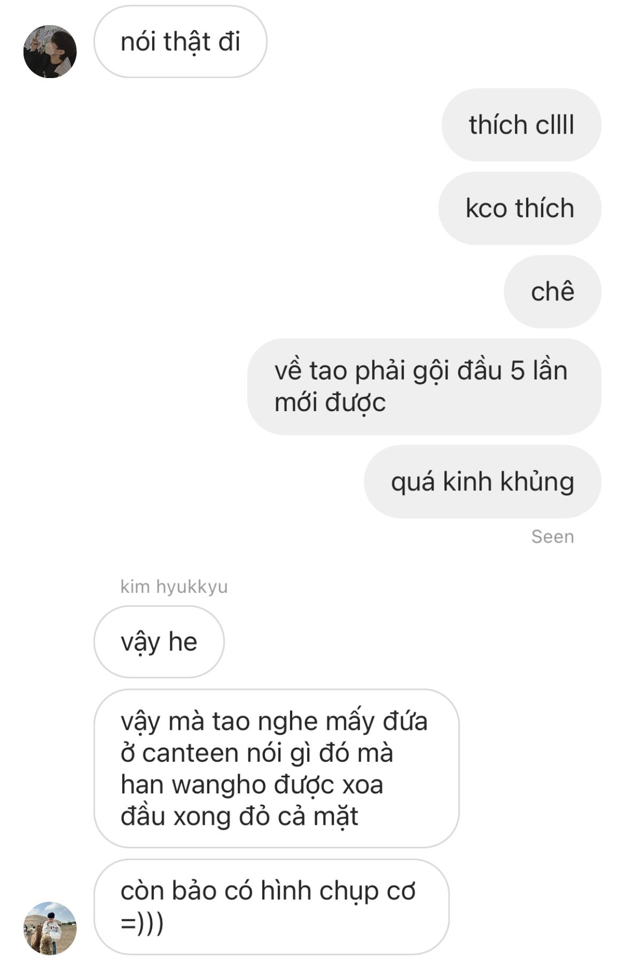Tap the bottom alpaca profile avatar

(50, 928)
